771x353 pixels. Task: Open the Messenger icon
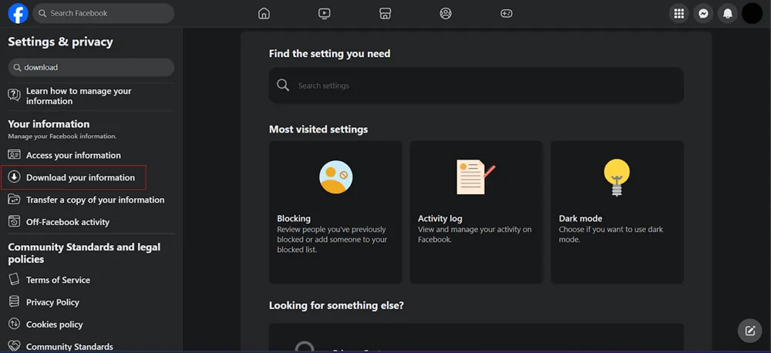click(703, 13)
